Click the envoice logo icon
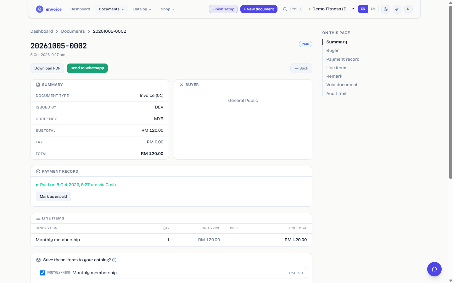Image resolution: width=453 pixels, height=283 pixels. (40, 9)
